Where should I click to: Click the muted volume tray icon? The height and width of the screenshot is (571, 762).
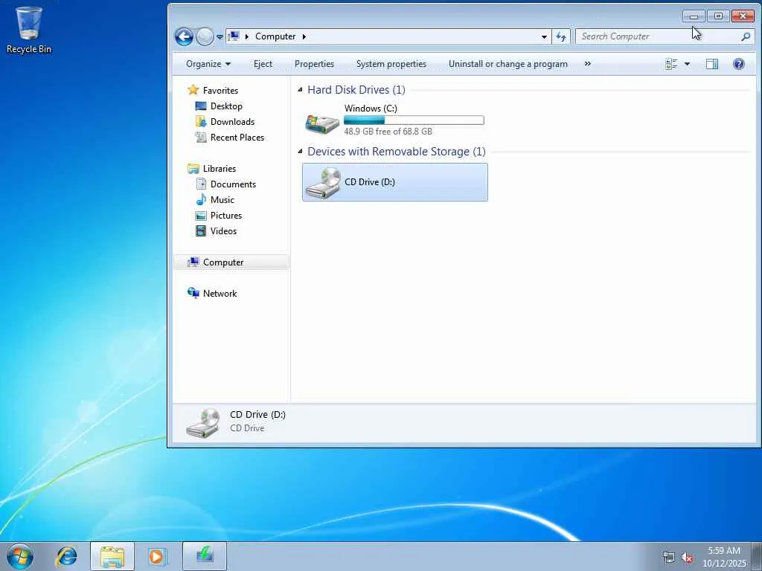[x=687, y=557]
